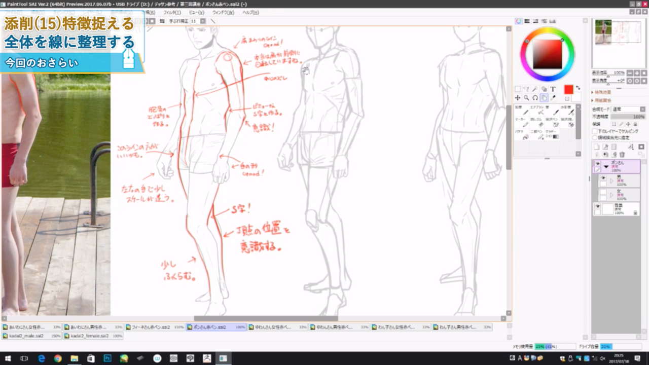Toggle the preserve opacity lock checkbox
The width and height of the screenshot is (649, 365).
[x=614, y=124]
